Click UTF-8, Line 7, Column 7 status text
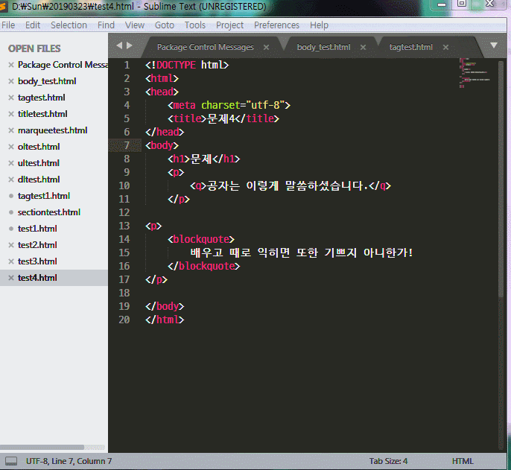This screenshot has height=470, width=511. tap(69, 461)
